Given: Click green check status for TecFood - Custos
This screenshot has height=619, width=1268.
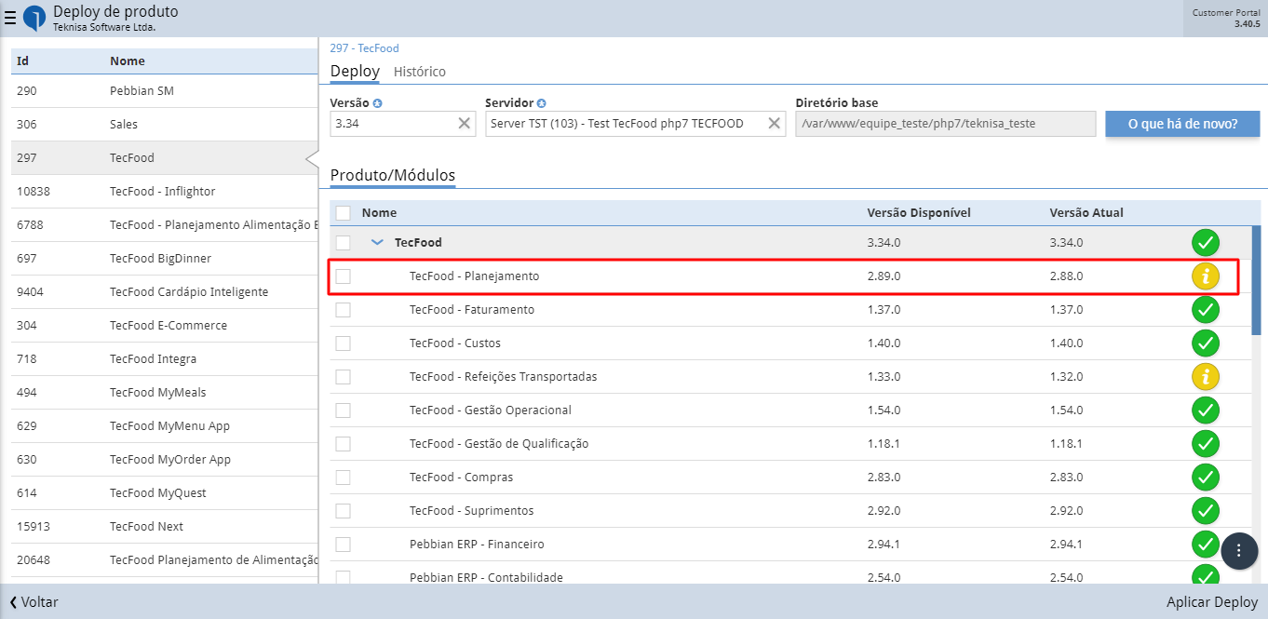Looking at the screenshot, I should point(1206,343).
